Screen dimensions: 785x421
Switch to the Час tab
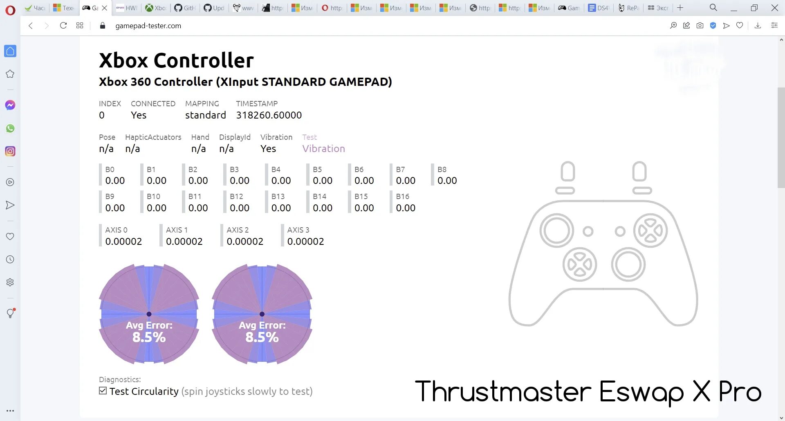tap(36, 8)
